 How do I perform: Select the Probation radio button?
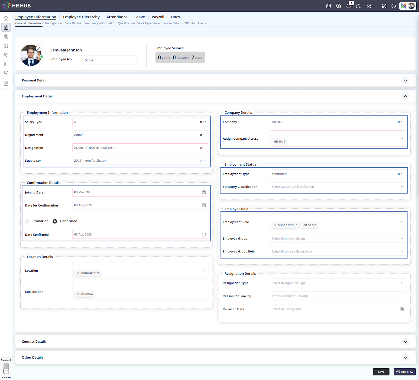[27, 221]
